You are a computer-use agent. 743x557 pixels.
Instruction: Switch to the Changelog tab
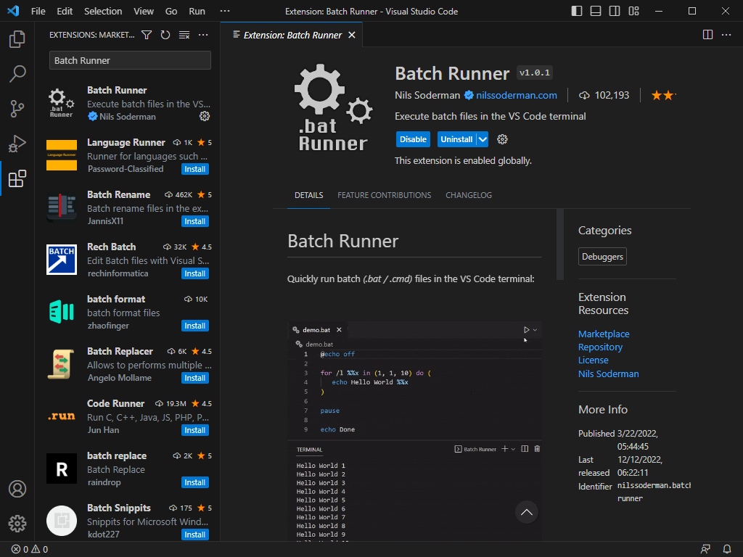pos(469,195)
